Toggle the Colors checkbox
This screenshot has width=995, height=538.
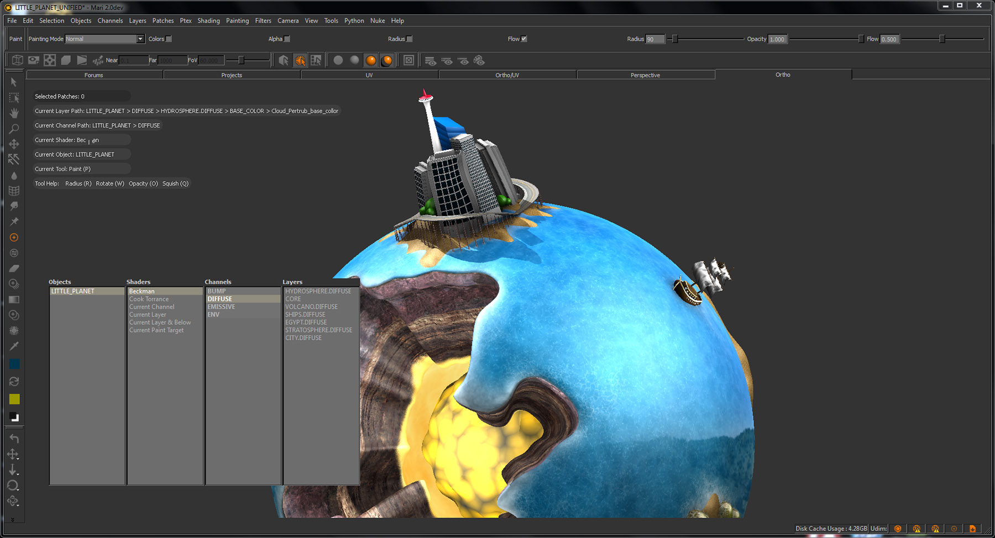[169, 39]
